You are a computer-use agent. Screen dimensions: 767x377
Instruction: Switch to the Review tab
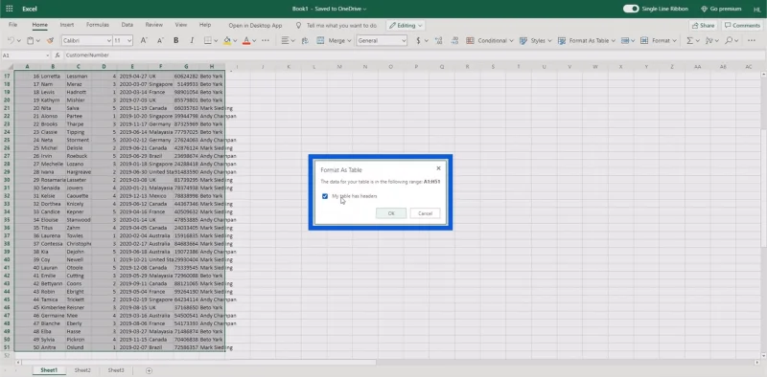tap(154, 25)
